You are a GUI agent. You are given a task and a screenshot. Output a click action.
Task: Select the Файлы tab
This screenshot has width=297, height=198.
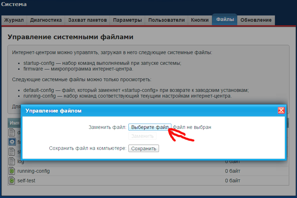click(225, 19)
